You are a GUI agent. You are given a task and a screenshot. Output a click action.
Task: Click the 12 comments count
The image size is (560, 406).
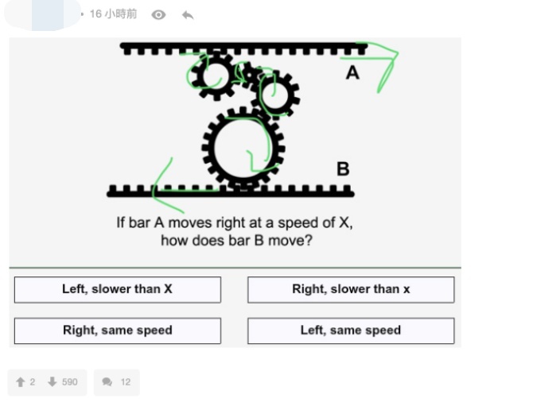pyautogui.click(x=126, y=382)
